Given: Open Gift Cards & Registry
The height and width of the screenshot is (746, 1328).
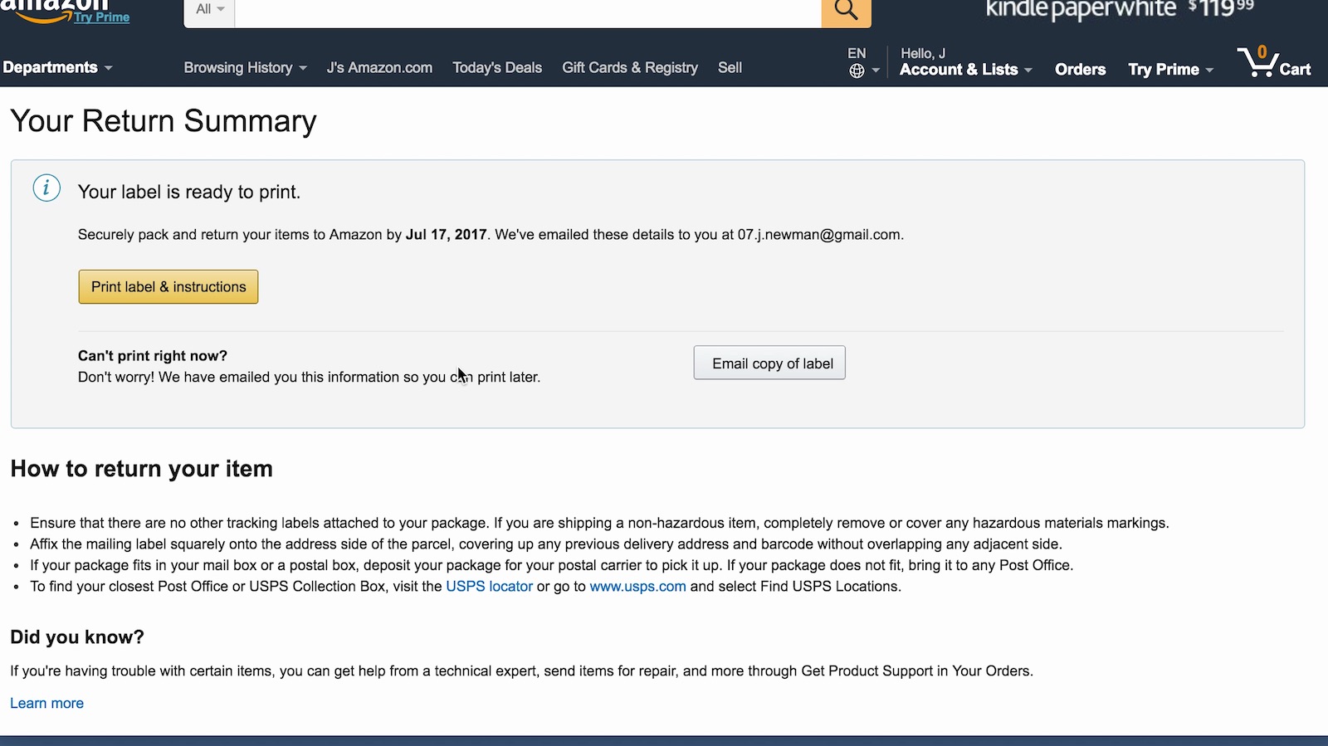Looking at the screenshot, I should (630, 68).
